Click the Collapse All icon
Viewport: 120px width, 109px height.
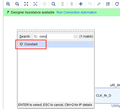coord(63,4)
